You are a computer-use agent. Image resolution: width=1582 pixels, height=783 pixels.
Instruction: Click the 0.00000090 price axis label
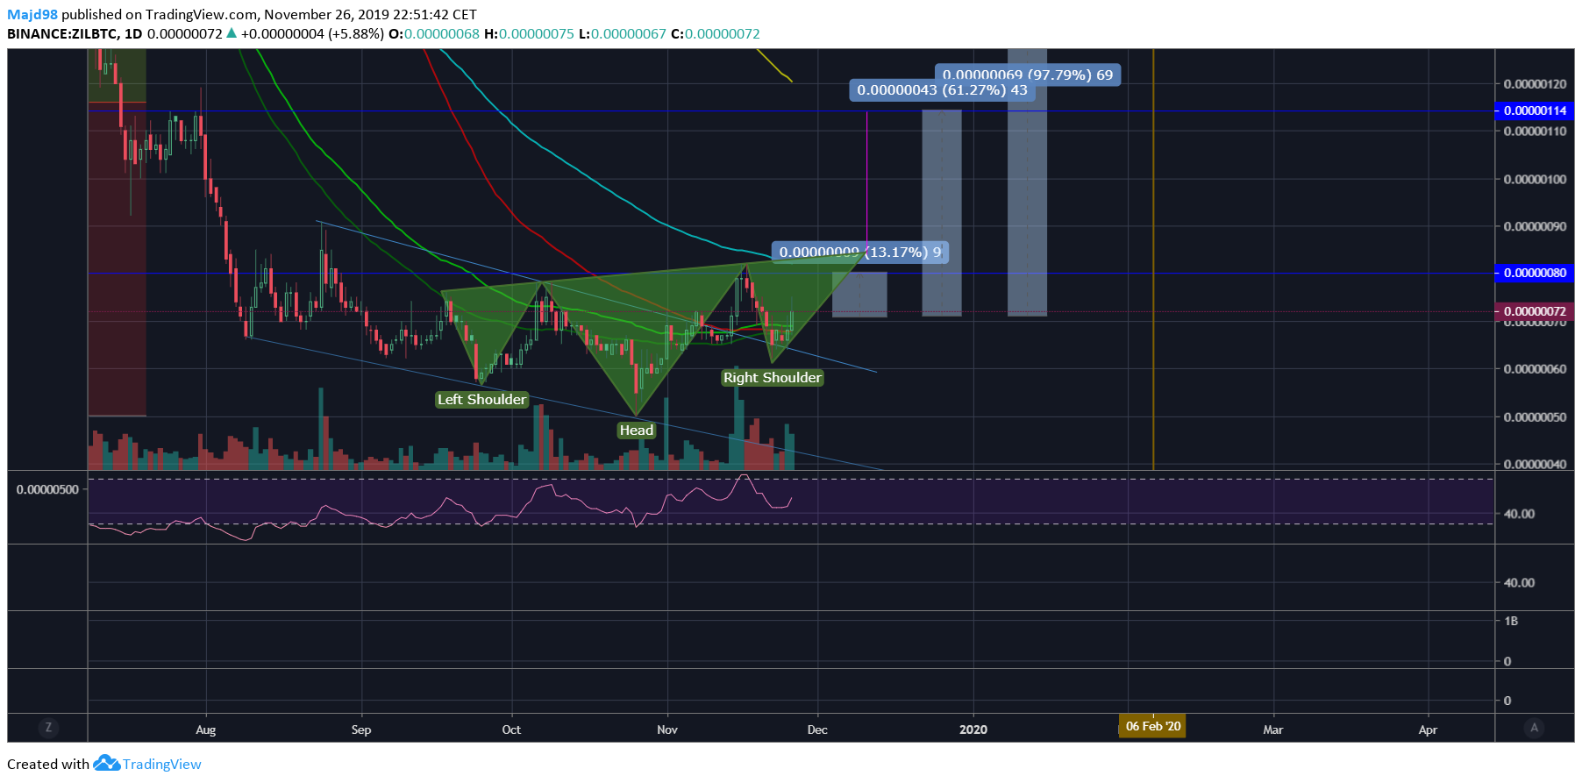(1535, 226)
